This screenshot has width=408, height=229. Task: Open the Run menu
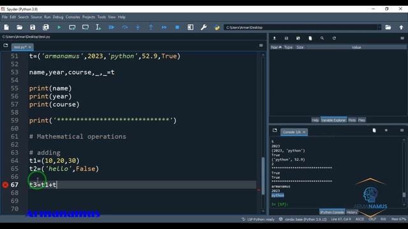[x=47, y=17]
